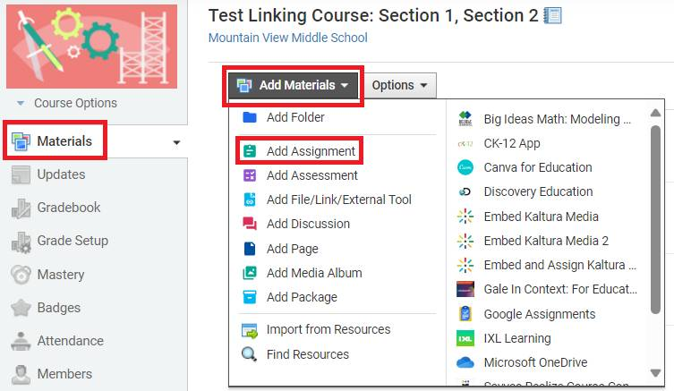Click the Google Assignments icon
Image resolution: width=674 pixels, height=391 pixels.
click(465, 314)
